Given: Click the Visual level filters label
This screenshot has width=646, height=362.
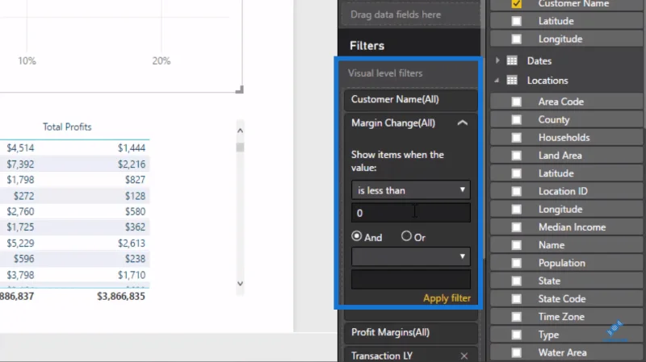Looking at the screenshot, I should 385,73.
